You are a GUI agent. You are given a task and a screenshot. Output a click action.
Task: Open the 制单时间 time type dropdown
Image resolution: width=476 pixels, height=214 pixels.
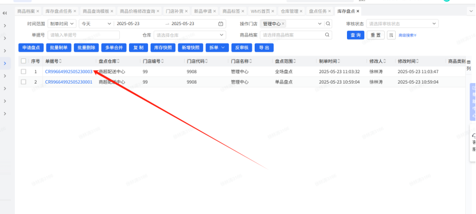coord(62,23)
